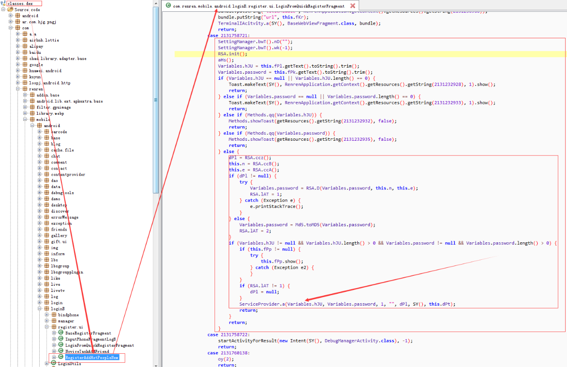This screenshot has width=567, height=367.
Task: Click the renren package icon
Action: tap(25, 89)
